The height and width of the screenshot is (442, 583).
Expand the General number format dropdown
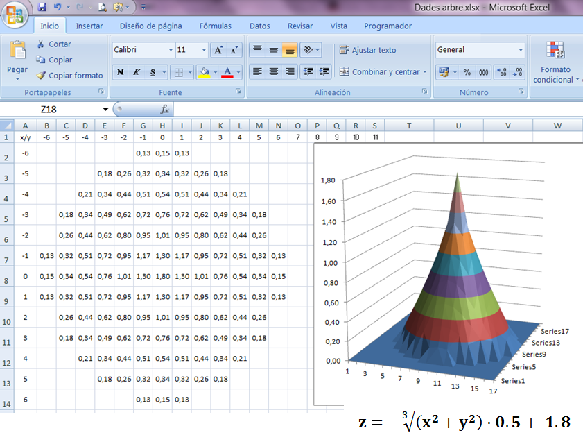(x=521, y=50)
